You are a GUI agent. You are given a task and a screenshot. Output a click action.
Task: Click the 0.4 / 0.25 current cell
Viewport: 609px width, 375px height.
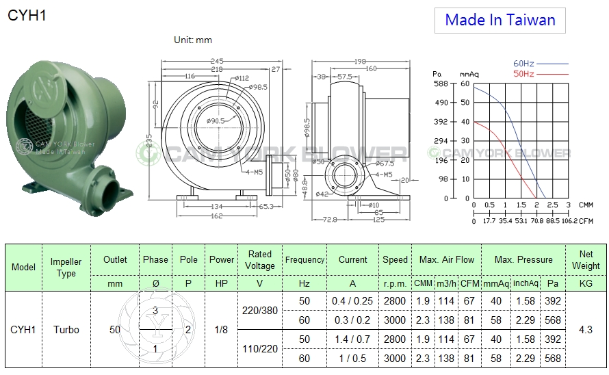352,301
